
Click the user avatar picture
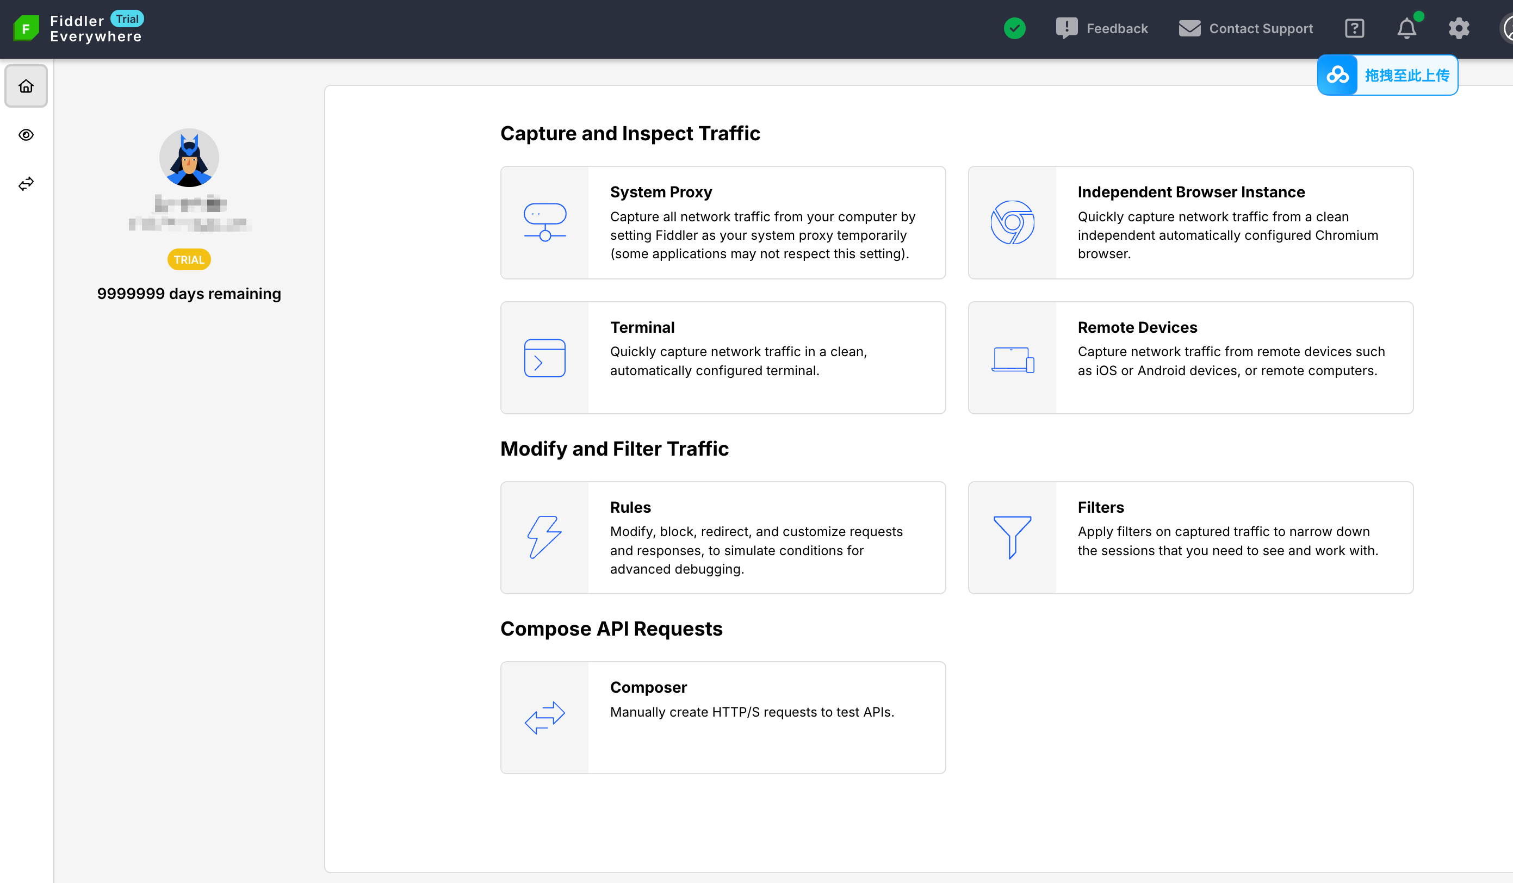189,158
